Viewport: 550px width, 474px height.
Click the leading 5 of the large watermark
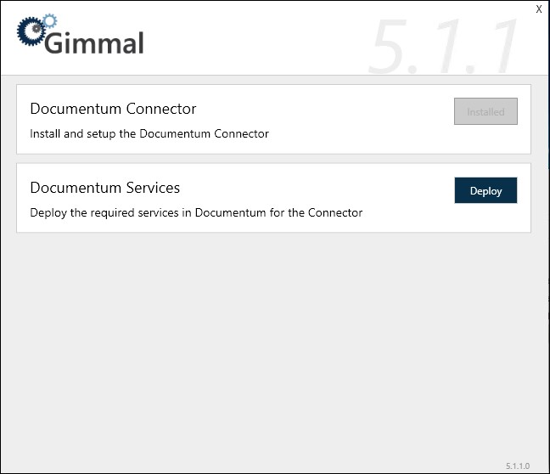[390, 48]
